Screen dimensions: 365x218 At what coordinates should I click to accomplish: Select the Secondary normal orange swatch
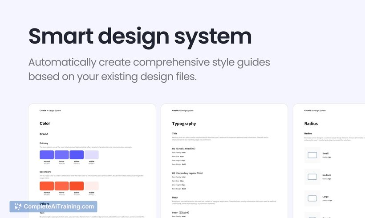coord(47,186)
